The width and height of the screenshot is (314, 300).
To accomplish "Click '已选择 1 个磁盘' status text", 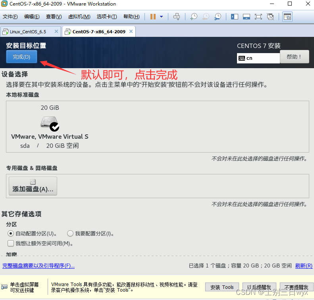I will (x=207, y=266).
